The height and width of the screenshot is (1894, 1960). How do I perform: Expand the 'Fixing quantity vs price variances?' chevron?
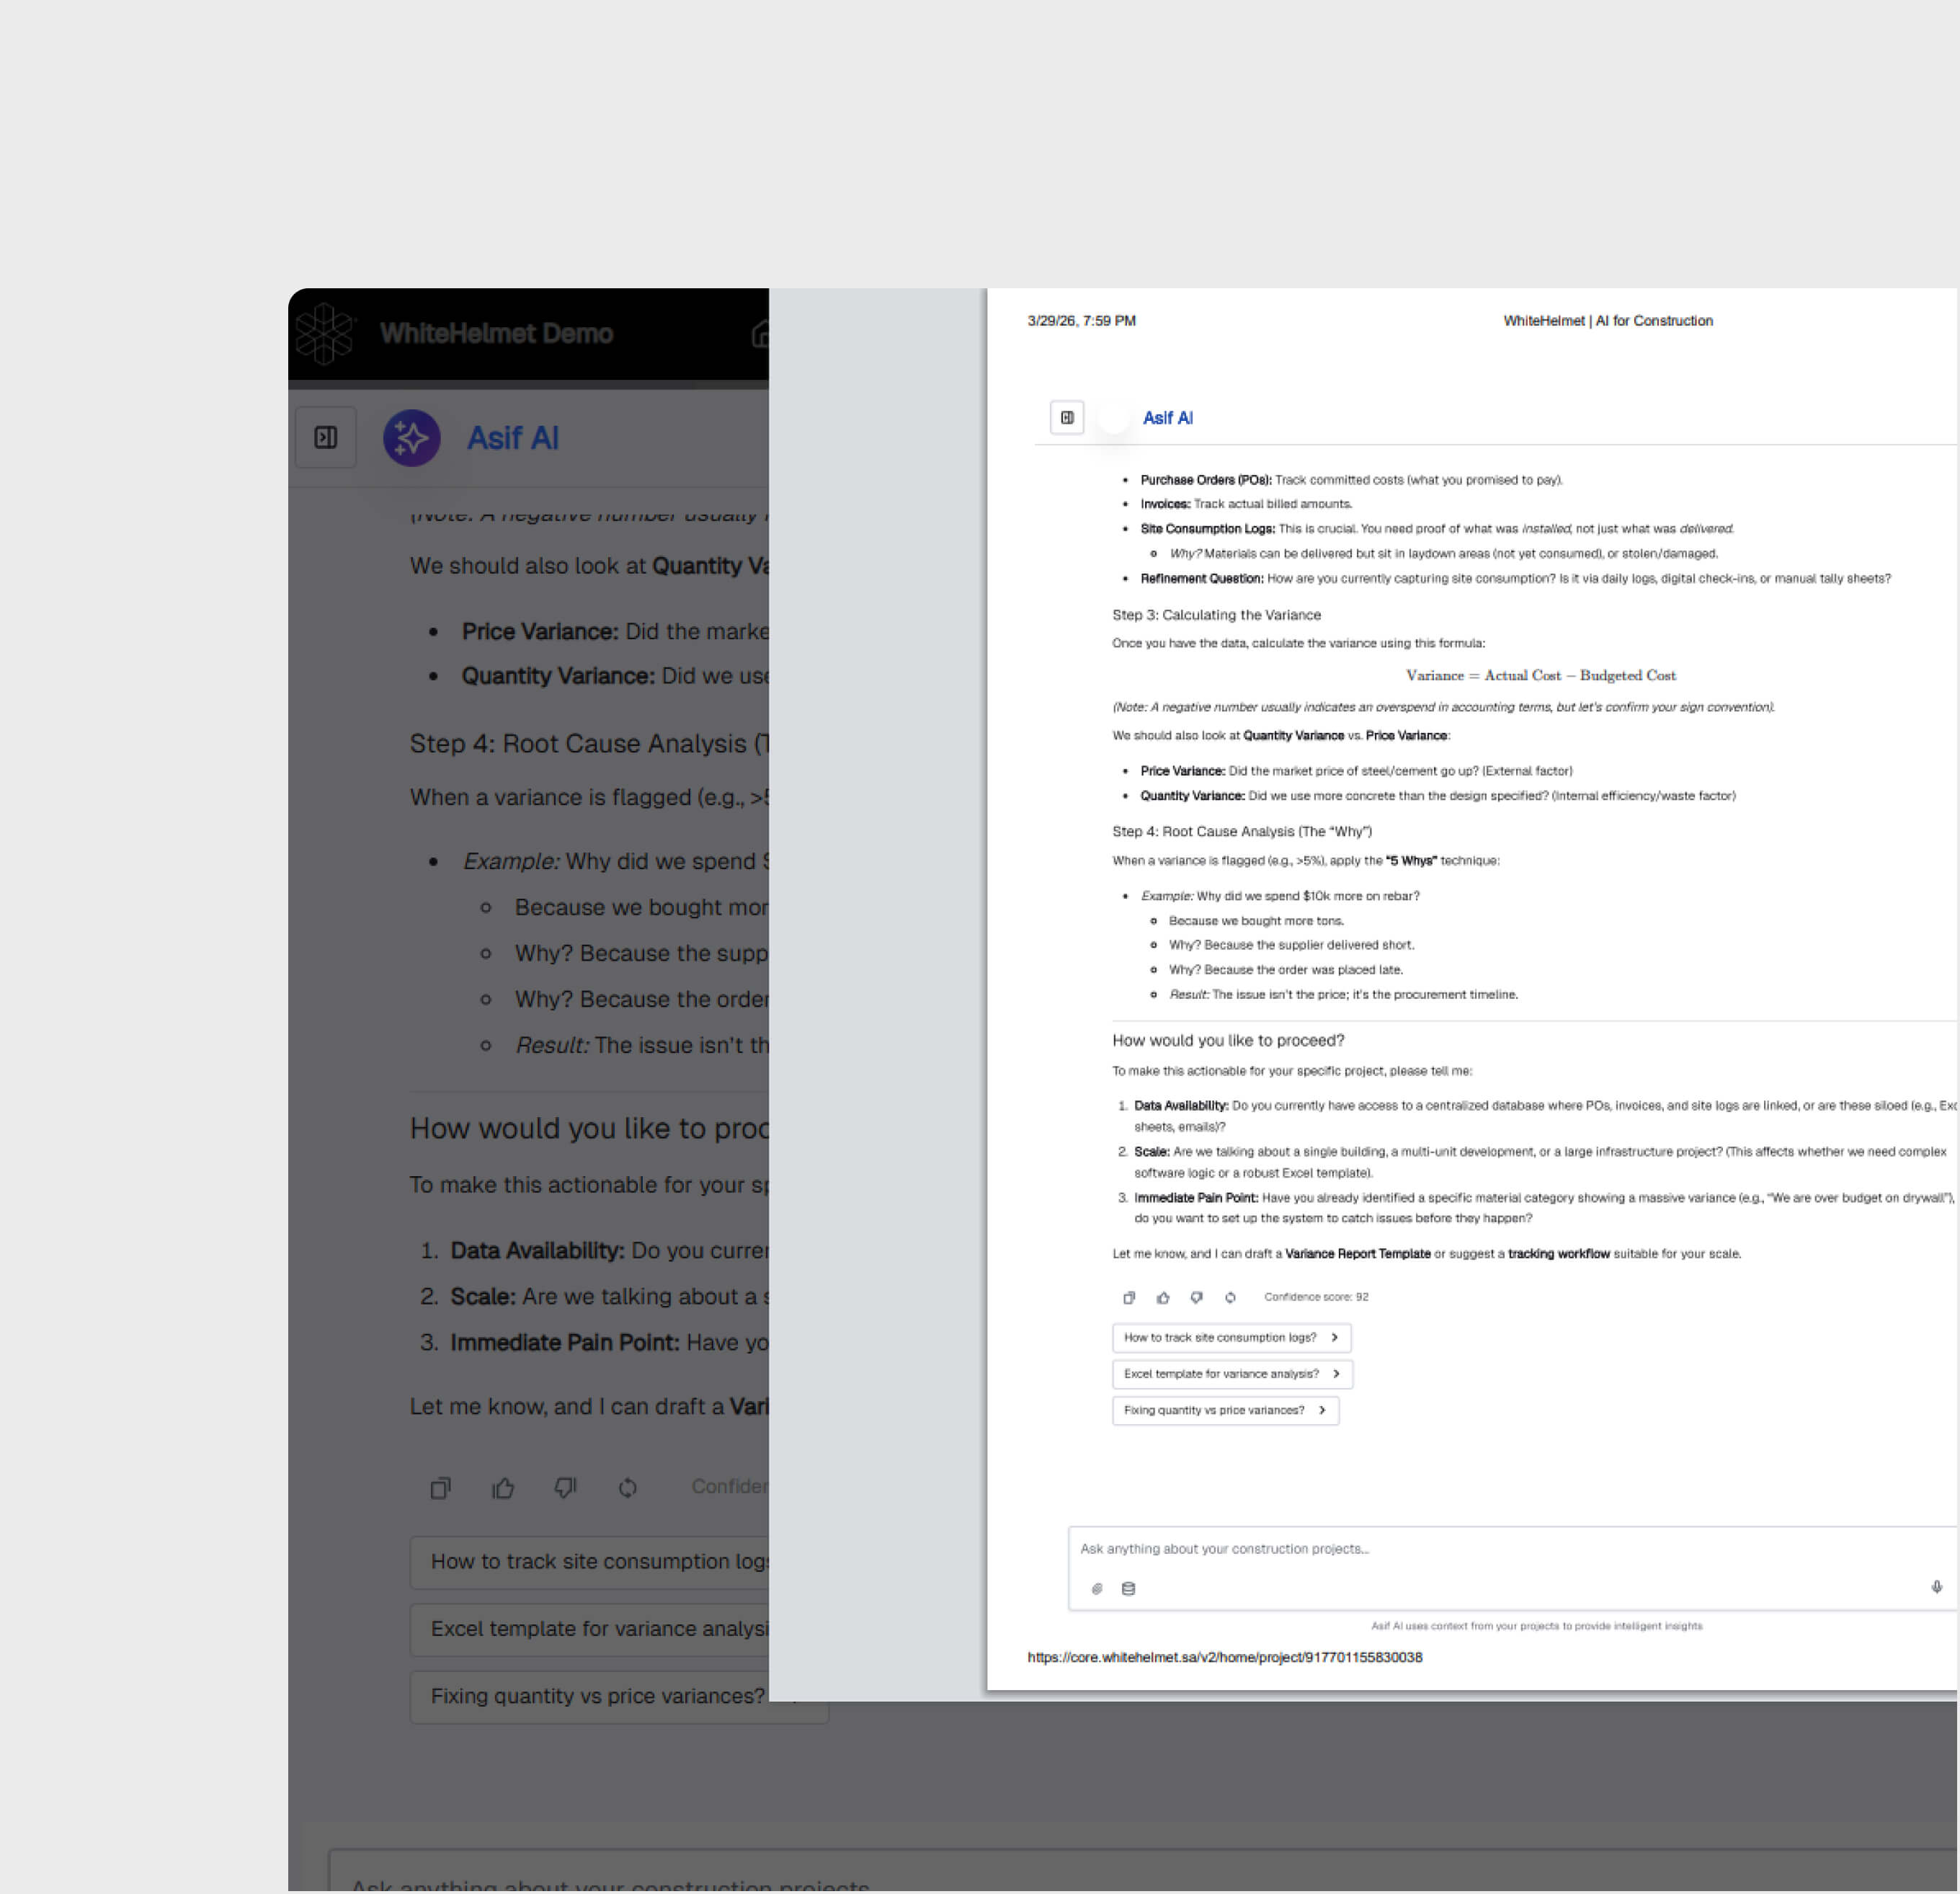pyautogui.click(x=1322, y=1410)
